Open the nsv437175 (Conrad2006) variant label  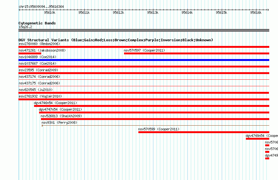point(39,83)
